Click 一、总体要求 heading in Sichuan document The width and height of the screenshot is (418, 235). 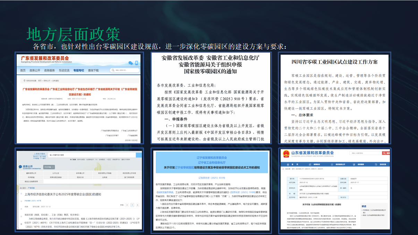302,115
